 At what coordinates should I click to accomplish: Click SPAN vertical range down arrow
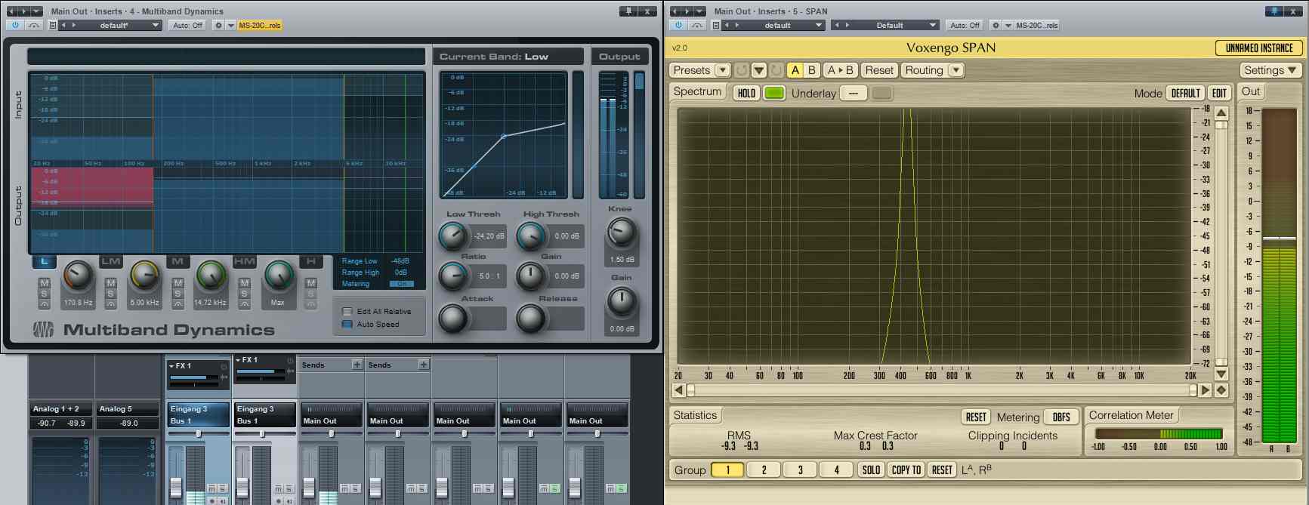[1221, 374]
